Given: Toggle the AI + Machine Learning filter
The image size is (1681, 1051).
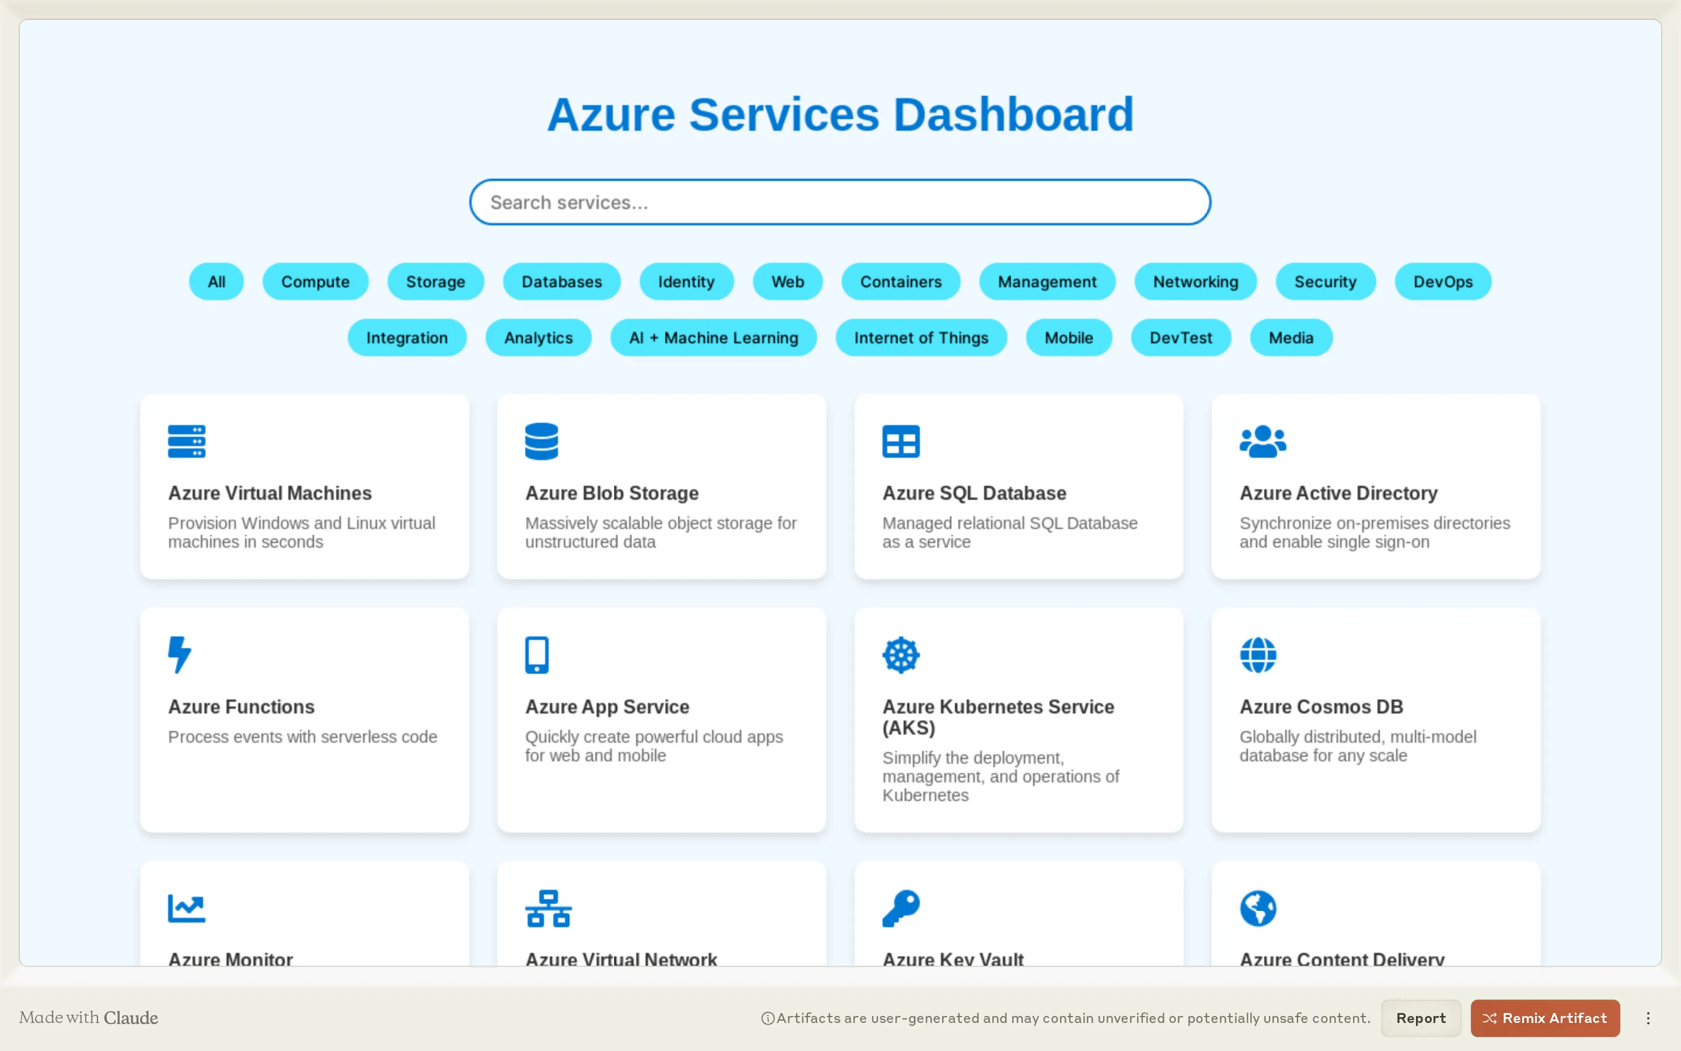Looking at the screenshot, I should (713, 338).
